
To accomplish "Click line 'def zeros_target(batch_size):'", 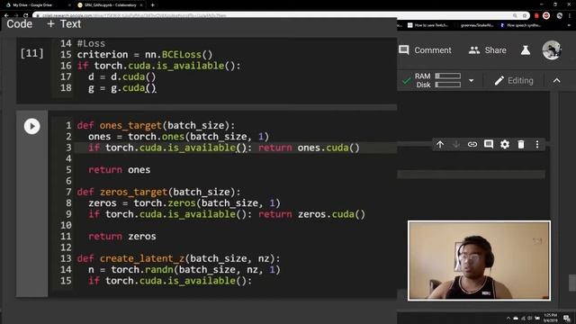I will [158, 192].
